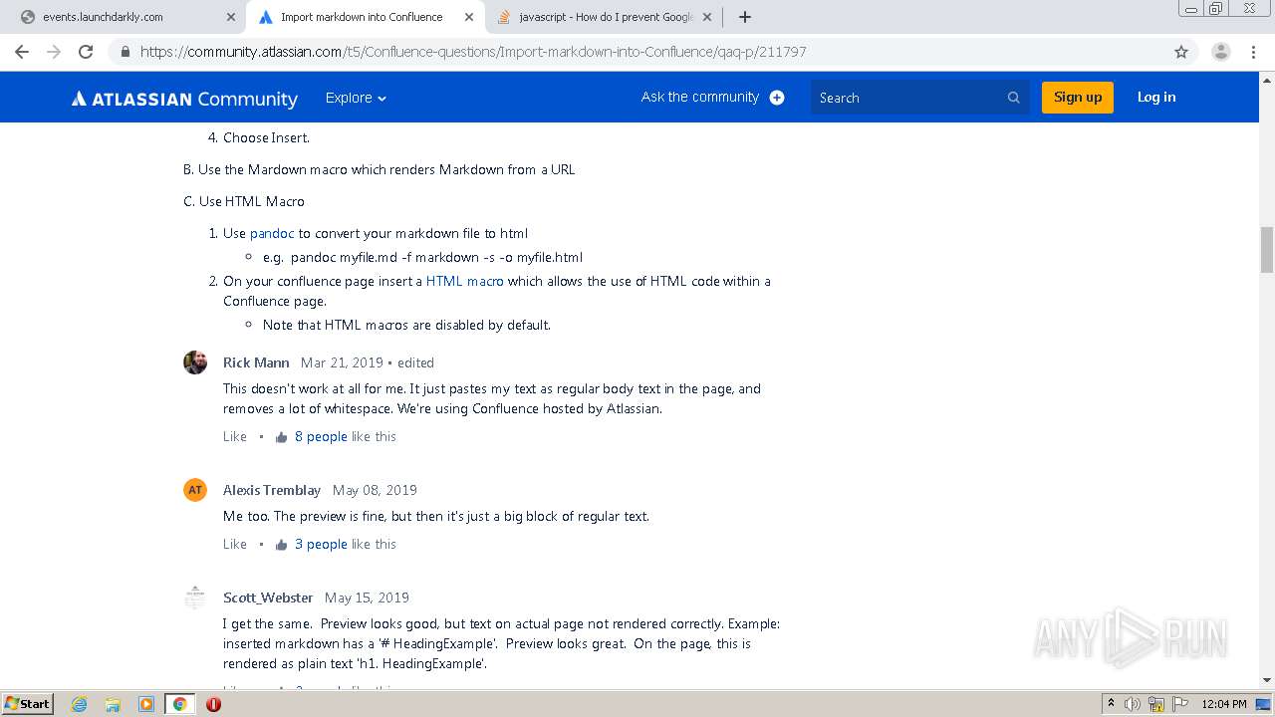Open Rick Mann's avatar picture
Viewport: 1275px width, 717px height.
click(x=195, y=362)
